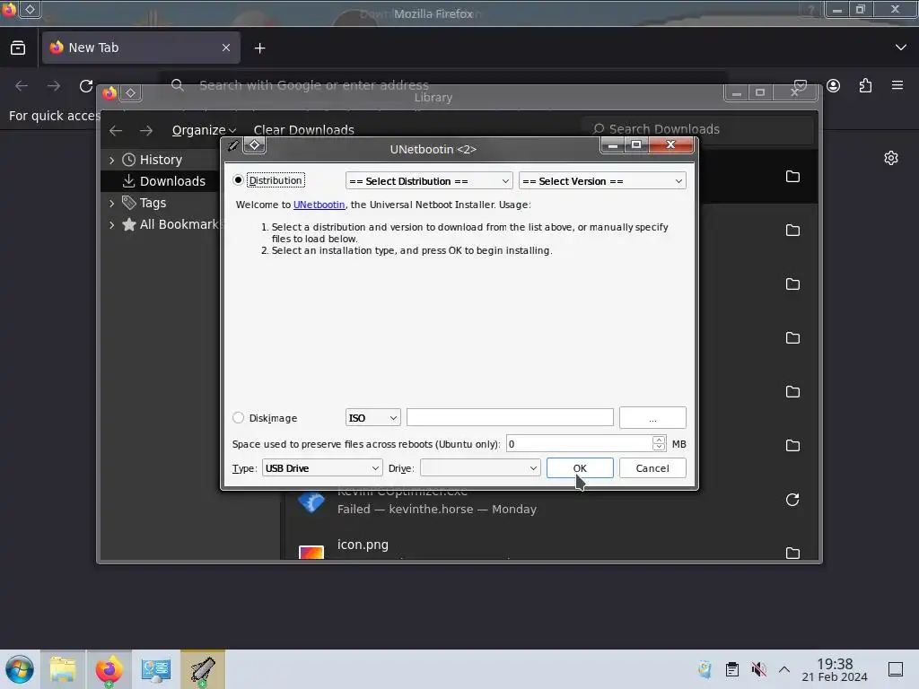Click UNetbootin title bar pin icon
This screenshot has width=919, height=689.
(x=255, y=144)
